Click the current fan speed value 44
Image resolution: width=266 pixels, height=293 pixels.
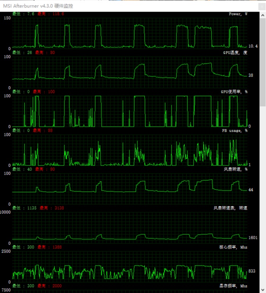coord(251,190)
